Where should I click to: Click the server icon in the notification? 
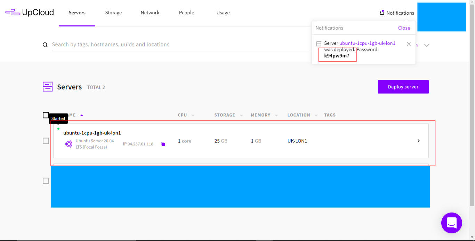[319, 44]
